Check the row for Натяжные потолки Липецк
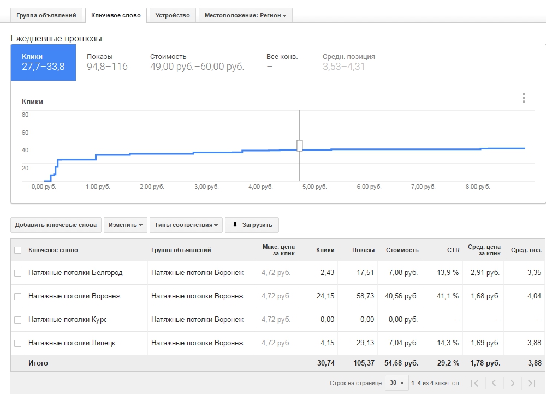Viewport: 546px width, 395px height. (17, 343)
